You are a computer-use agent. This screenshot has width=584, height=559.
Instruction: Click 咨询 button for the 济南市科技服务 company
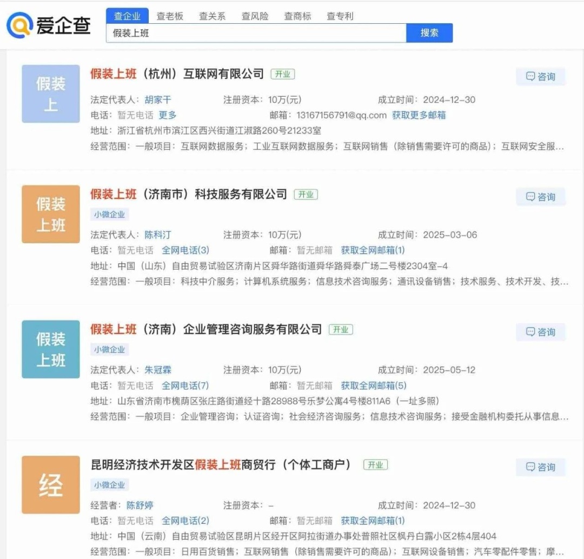[x=540, y=197]
